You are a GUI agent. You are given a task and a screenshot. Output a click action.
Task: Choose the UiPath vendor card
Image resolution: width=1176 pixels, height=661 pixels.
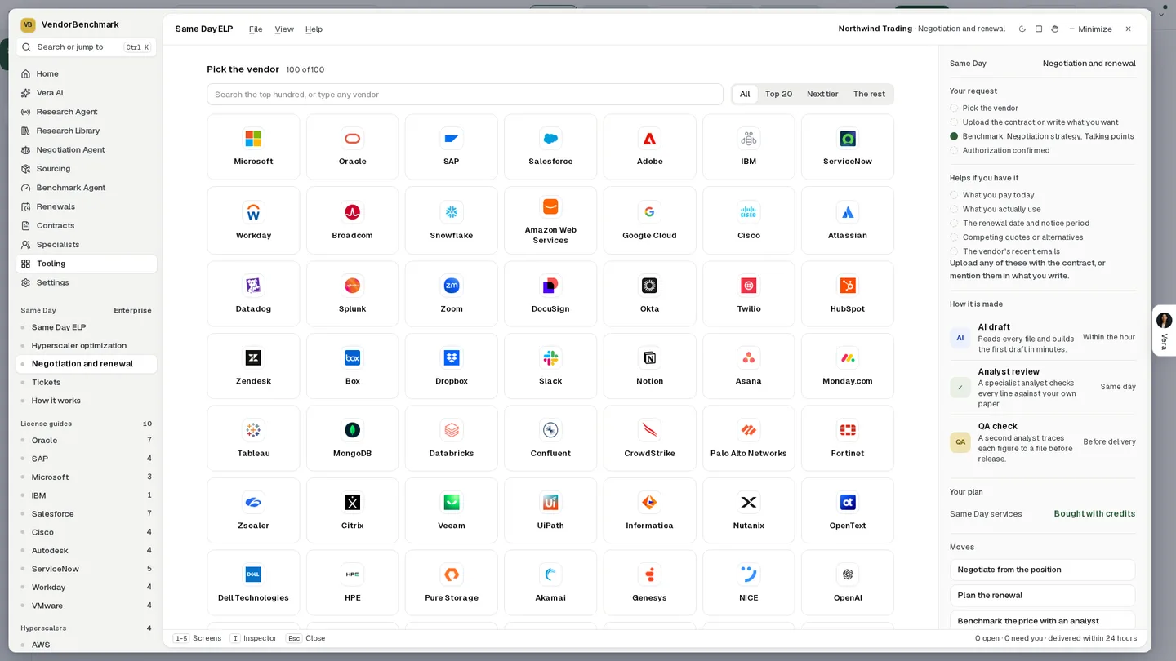point(550,510)
